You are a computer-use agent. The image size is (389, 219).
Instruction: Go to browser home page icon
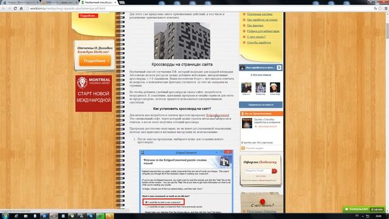(x=21, y=8)
